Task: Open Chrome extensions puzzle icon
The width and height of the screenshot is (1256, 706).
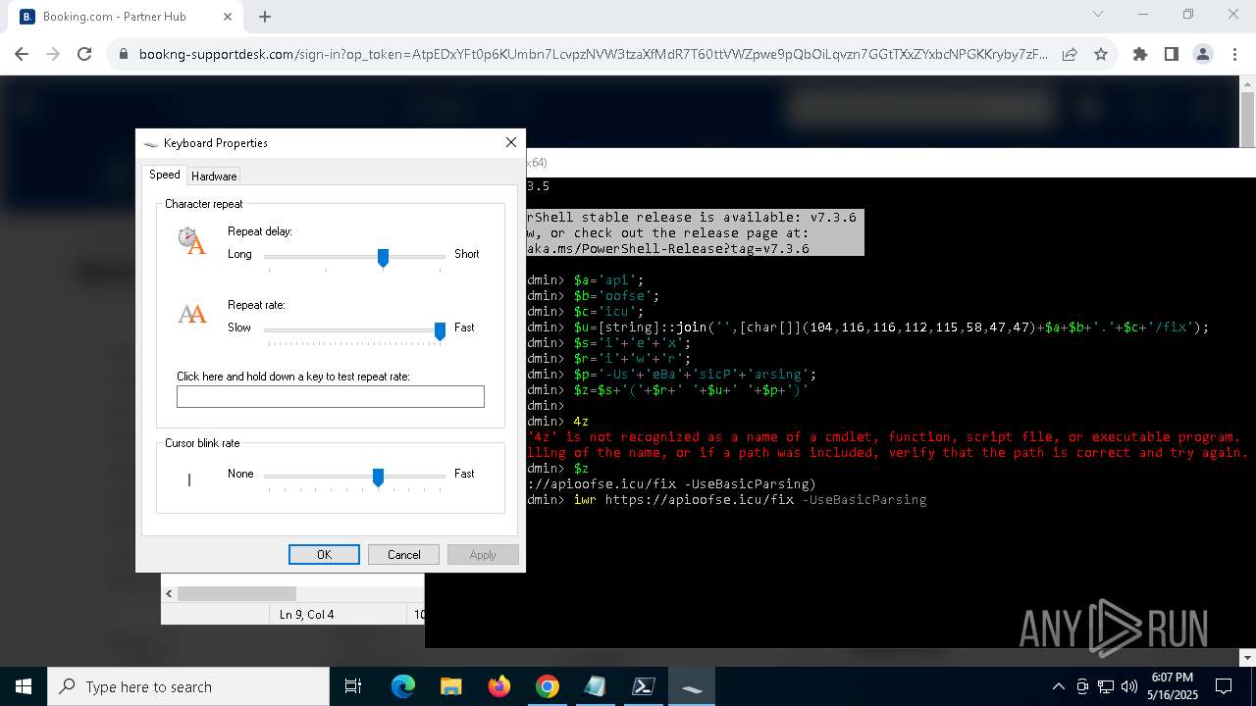Action: [1140, 55]
